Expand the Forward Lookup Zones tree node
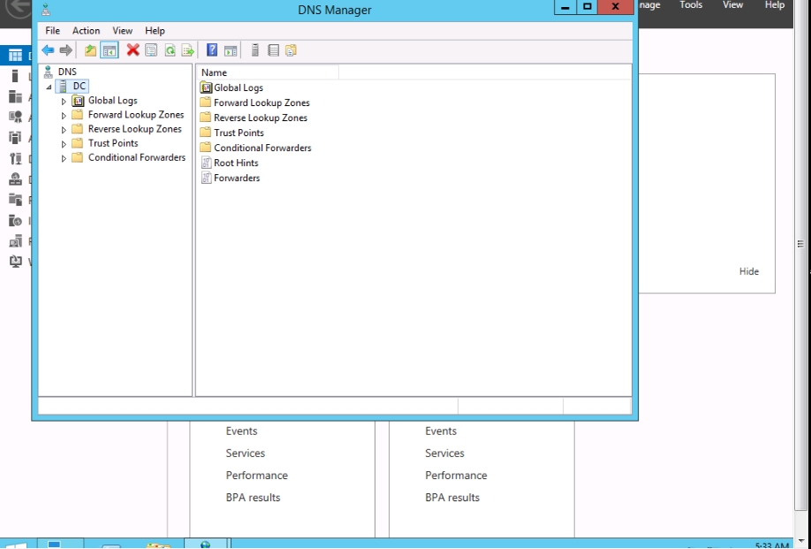This screenshot has width=811, height=549. coord(64,116)
